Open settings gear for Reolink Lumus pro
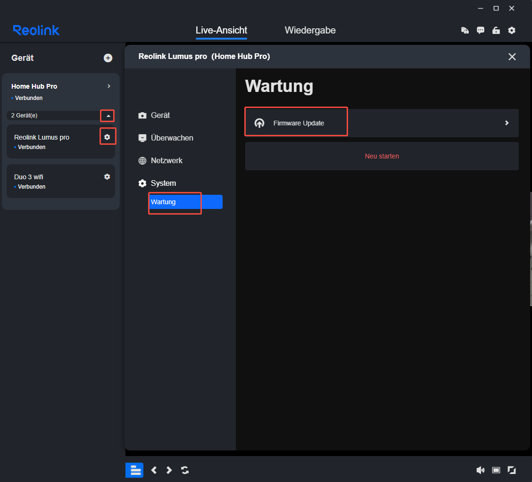 [107, 137]
